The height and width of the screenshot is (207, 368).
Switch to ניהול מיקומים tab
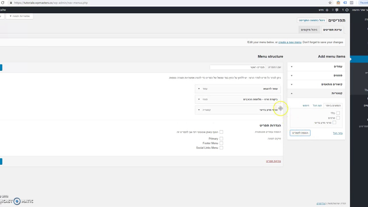309,30
